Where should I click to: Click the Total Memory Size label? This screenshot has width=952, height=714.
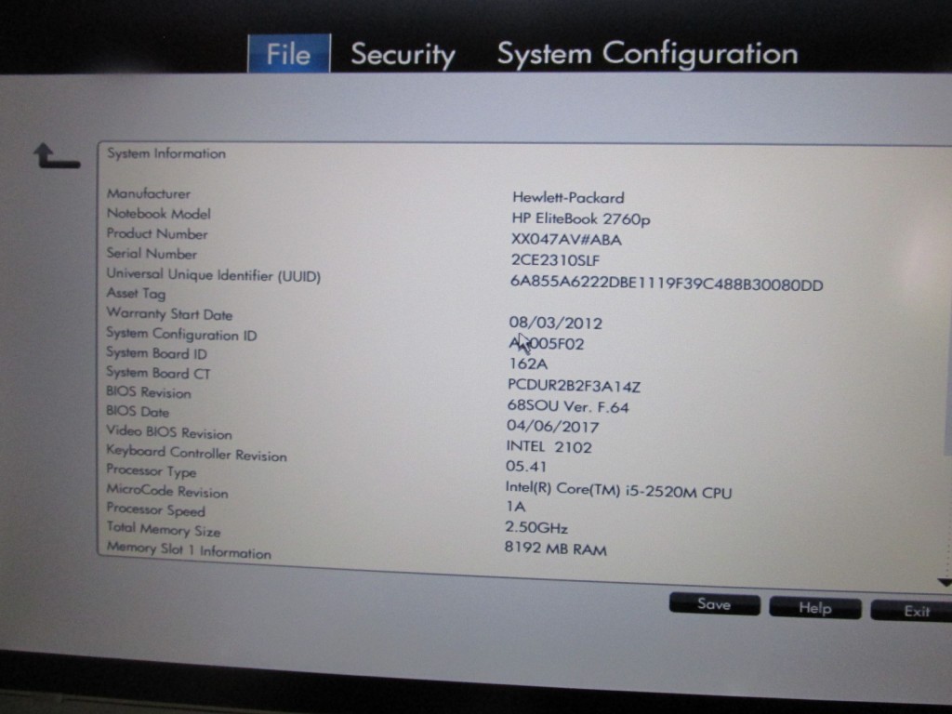(x=164, y=529)
